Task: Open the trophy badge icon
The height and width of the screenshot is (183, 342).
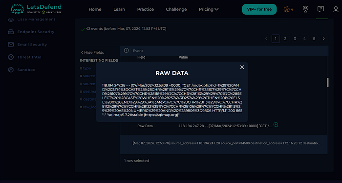Action: [305, 9]
